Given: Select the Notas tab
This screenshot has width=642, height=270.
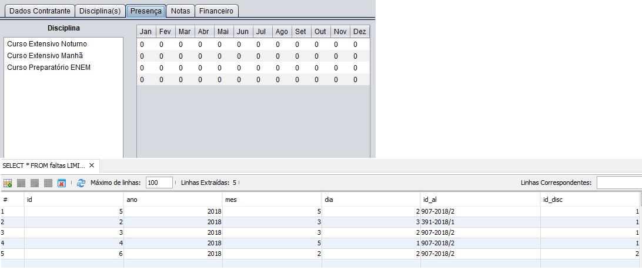Looking at the screenshot, I should tap(180, 11).
